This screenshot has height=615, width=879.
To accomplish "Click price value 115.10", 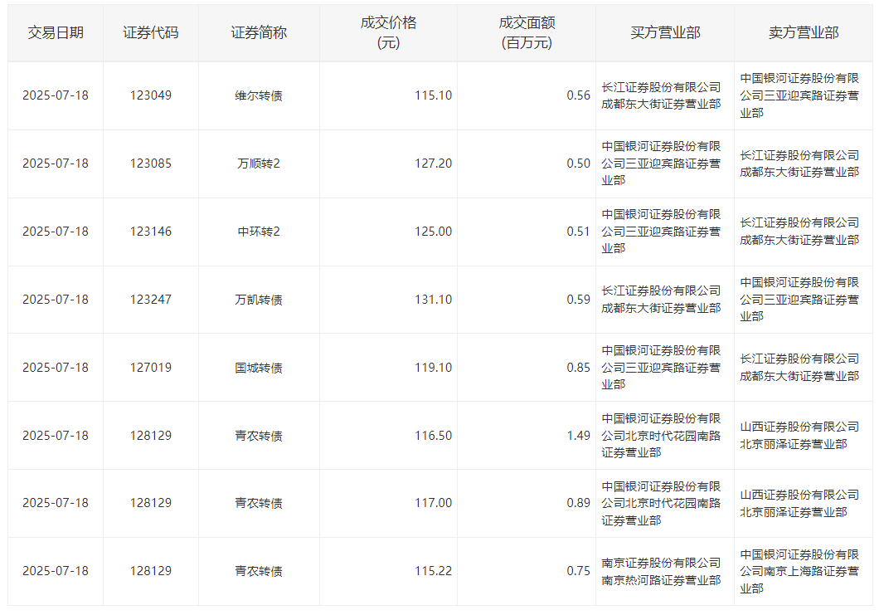I will [434, 95].
